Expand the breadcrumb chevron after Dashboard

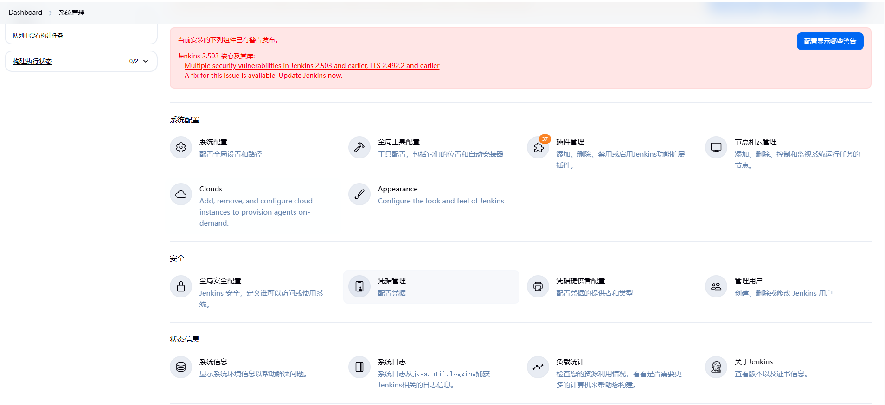coord(51,13)
